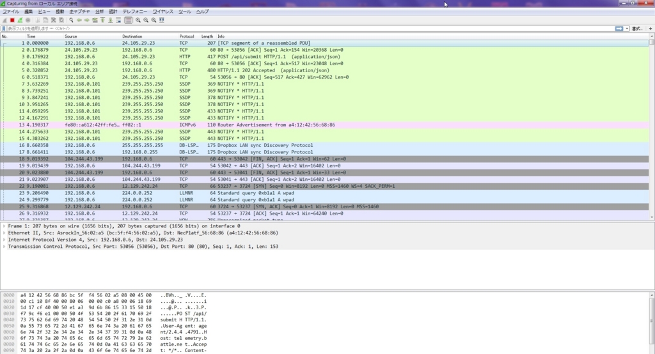The width and height of the screenshot is (655, 354).
Task: Select packet 3 POST /api/submit row
Action: pos(324,57)
